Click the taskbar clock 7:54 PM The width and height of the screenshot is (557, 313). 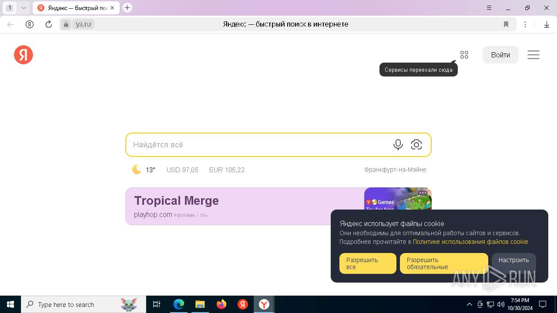pyautogui.click(x=520, y=304)
